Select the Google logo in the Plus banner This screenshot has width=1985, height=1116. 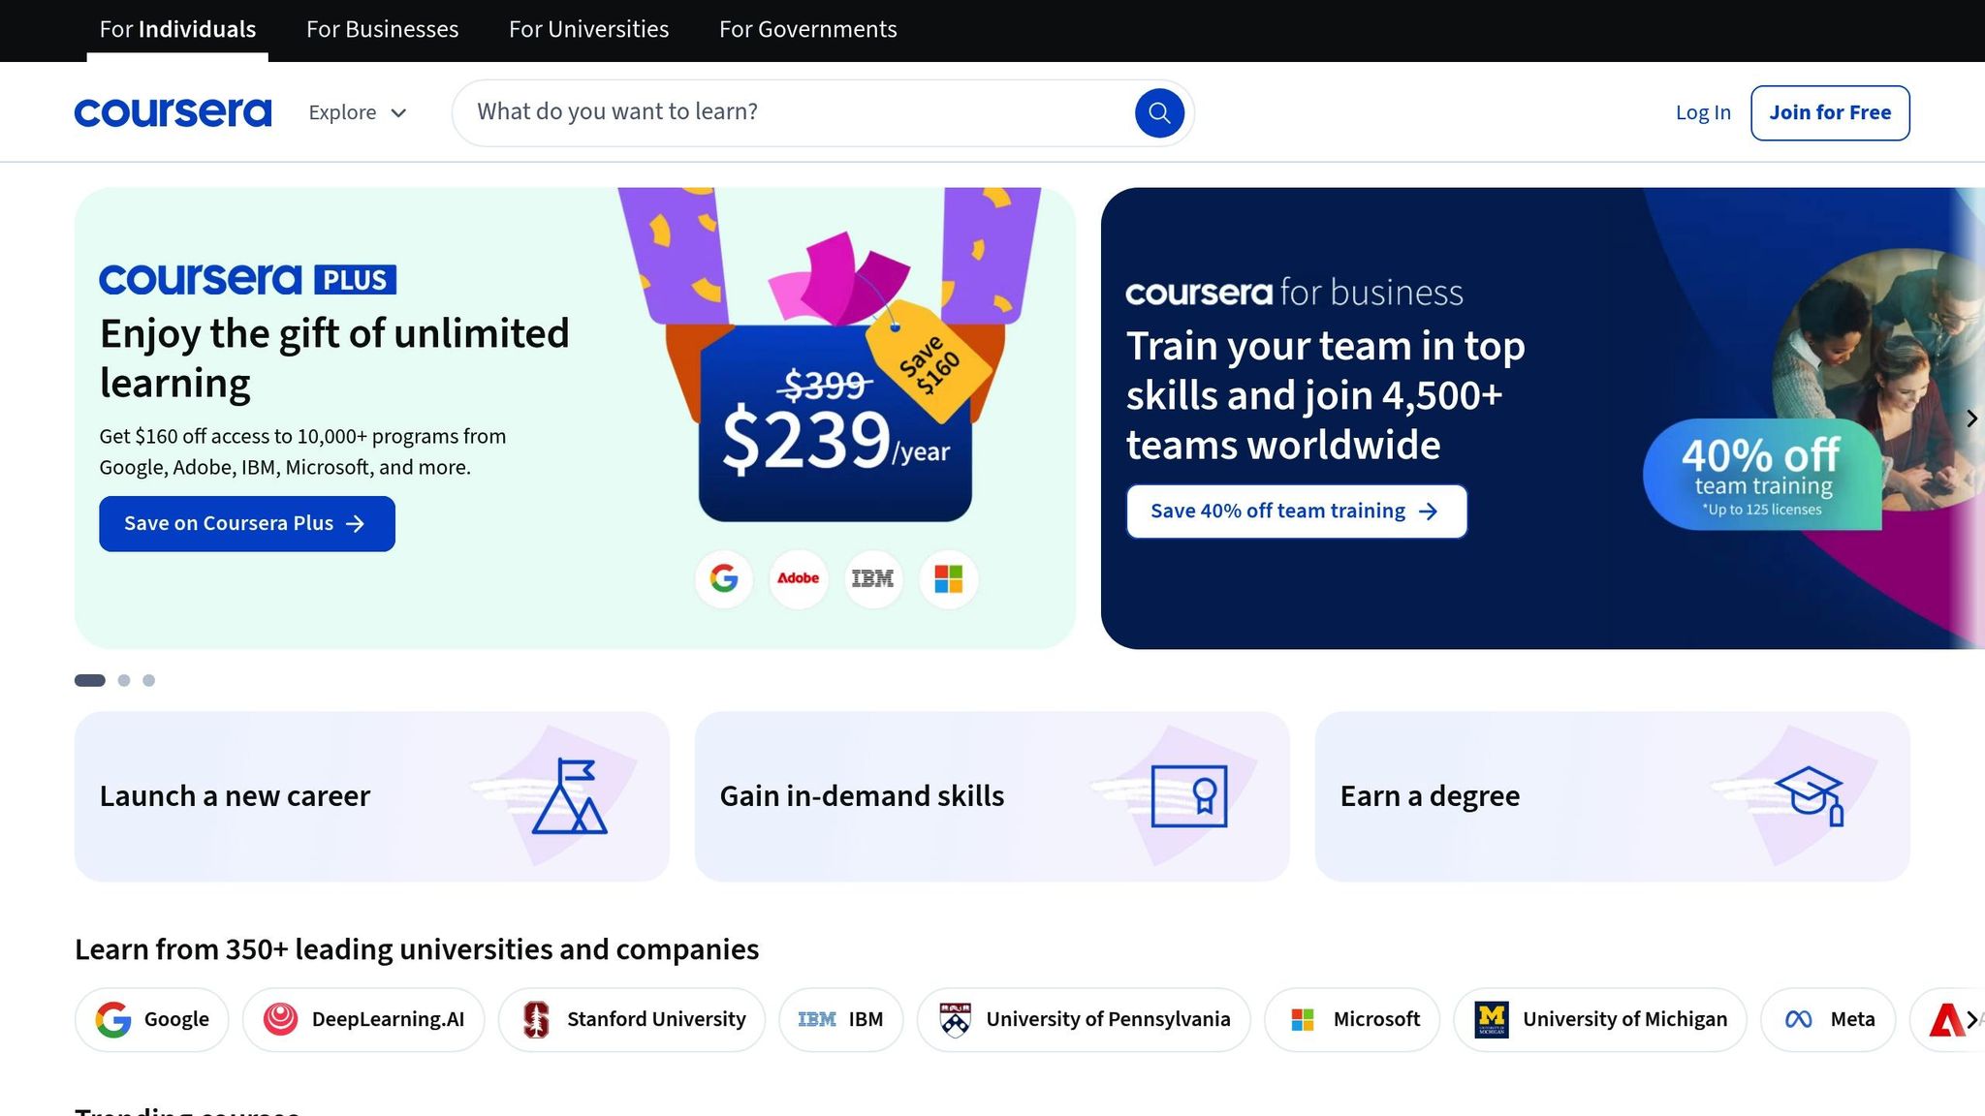724,578
